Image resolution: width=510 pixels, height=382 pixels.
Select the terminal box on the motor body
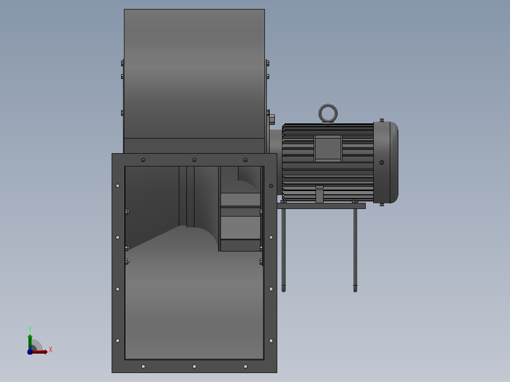click(x=328, y=148)
